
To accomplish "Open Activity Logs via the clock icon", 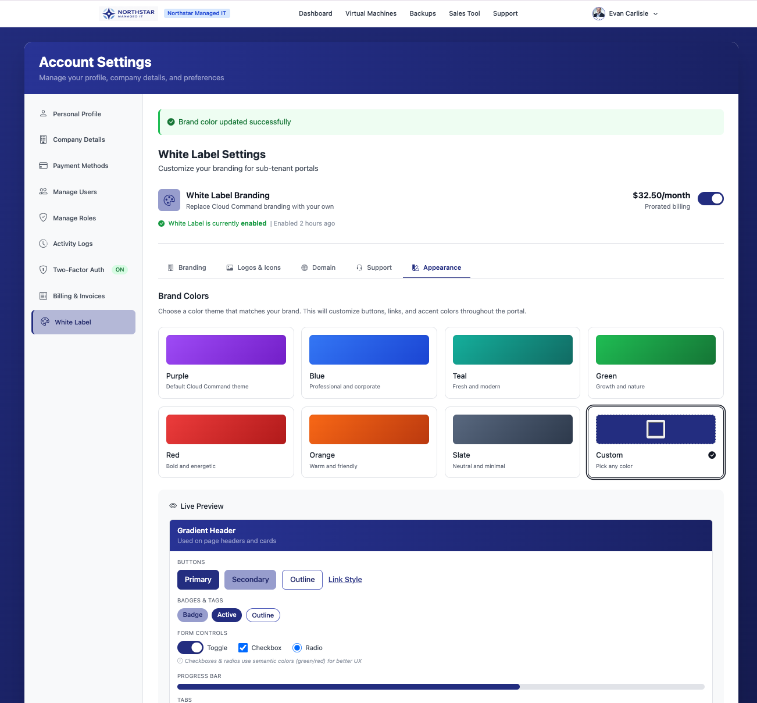I will 43,243.
